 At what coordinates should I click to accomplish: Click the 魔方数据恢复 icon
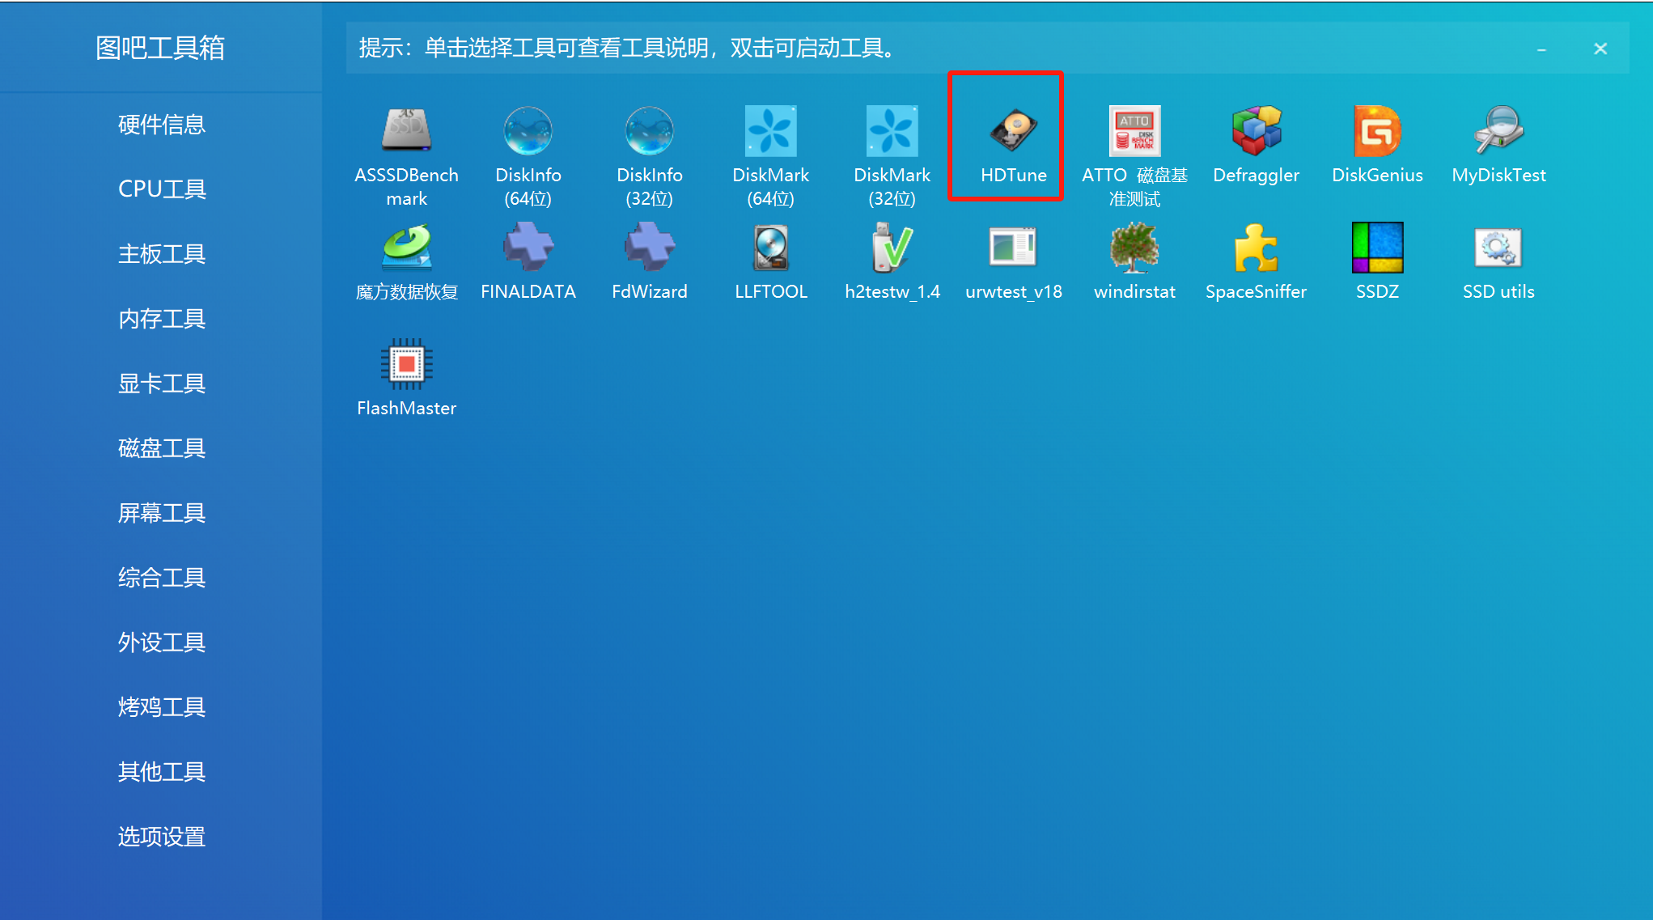click(406, 248)
